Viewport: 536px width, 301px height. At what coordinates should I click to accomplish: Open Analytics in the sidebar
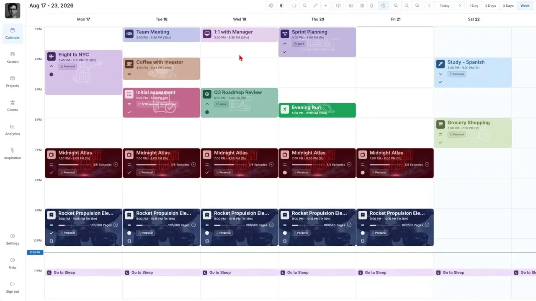(13, 130)
